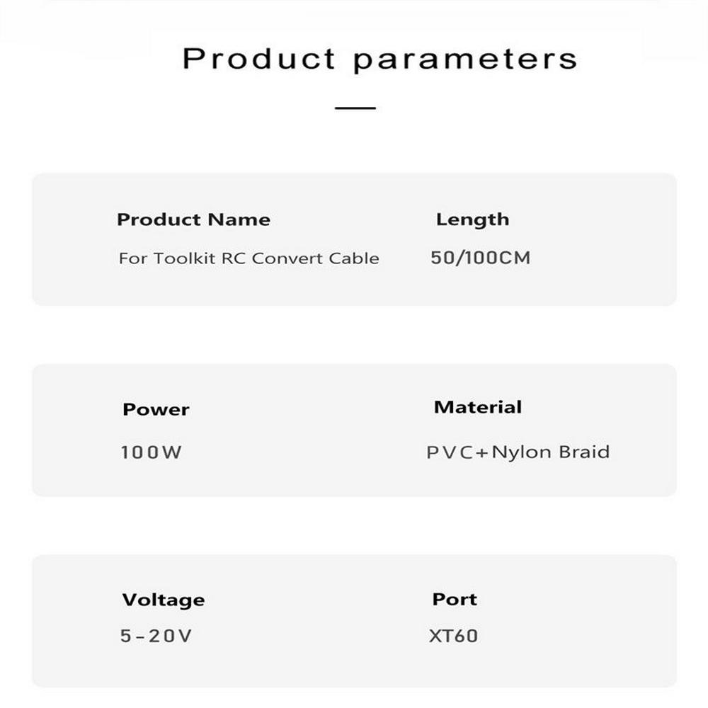
Task: Click the "5-20V" voltage value
Action: click(156, 636)
